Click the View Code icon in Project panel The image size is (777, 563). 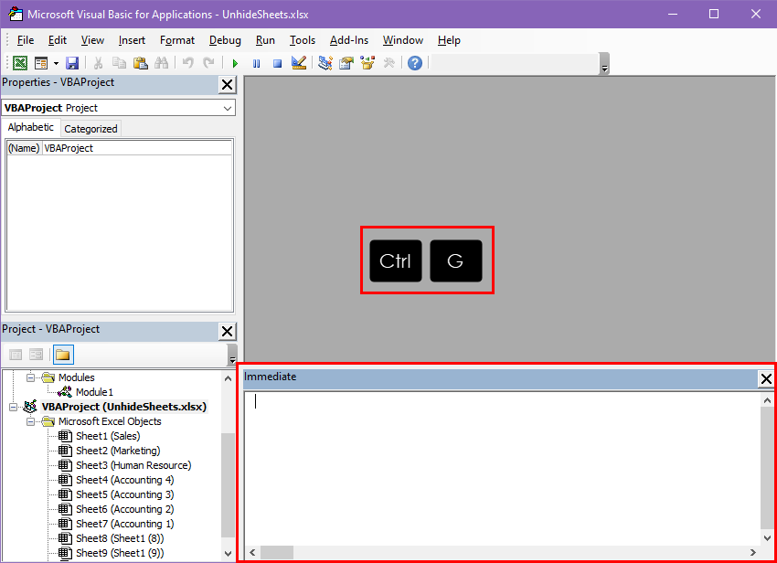pos(16,355)
